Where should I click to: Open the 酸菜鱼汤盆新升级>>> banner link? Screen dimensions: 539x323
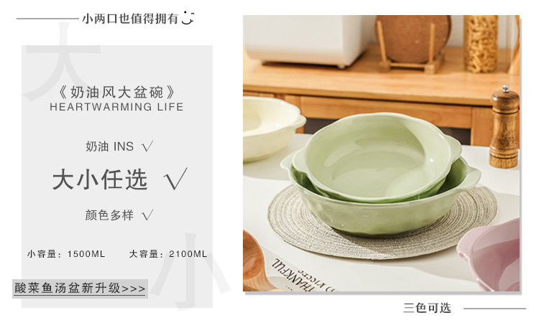click(x=80, y=289)
